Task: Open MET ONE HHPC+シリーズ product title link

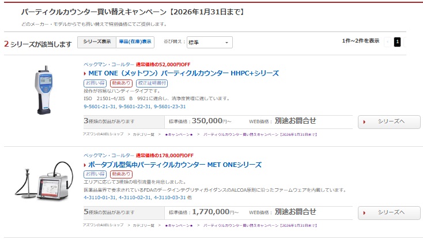Action: [183, 73]
